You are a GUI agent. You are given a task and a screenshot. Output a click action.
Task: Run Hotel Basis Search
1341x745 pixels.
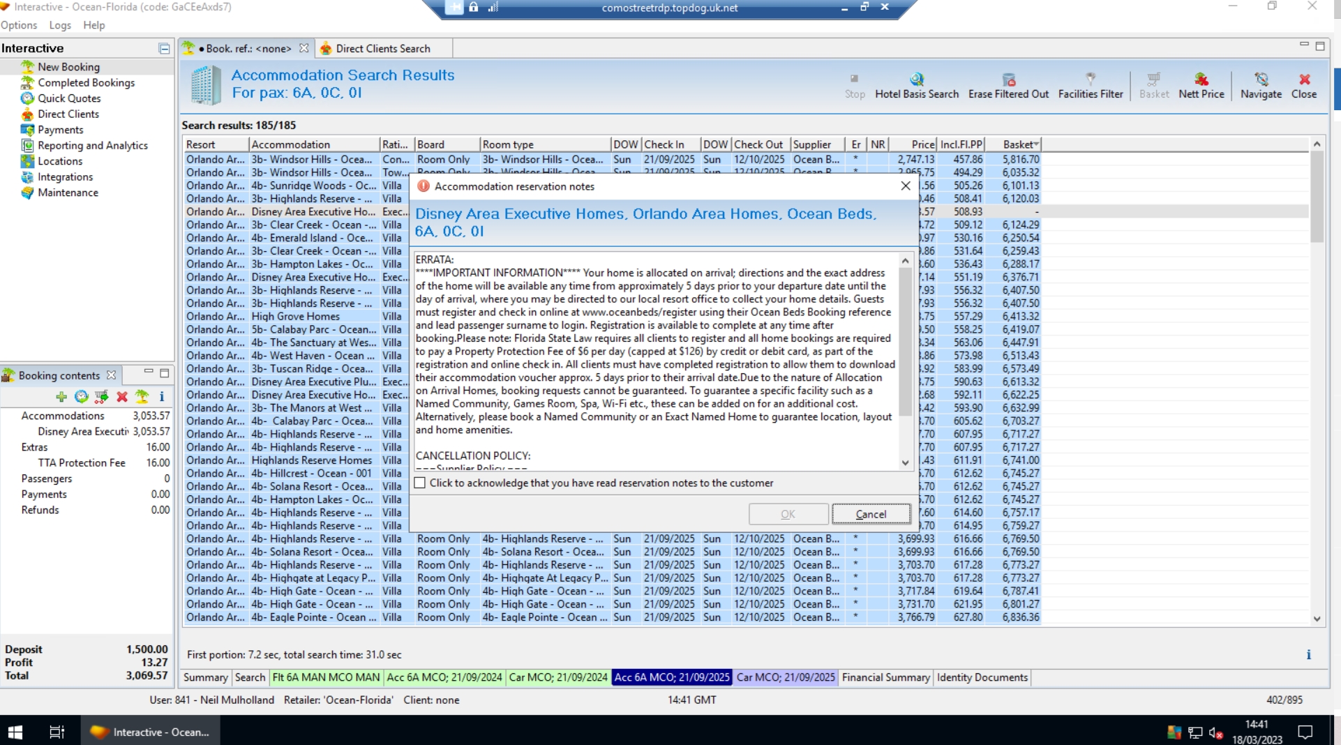(917, 86)
